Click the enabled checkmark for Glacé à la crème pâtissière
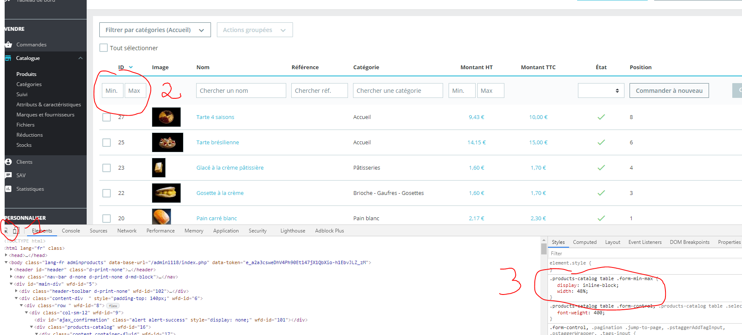742x335 pixels. click(x=601, y=167)
